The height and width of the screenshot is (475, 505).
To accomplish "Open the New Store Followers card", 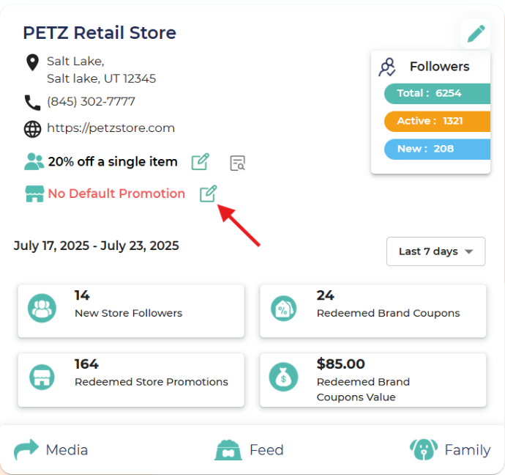I will 131,311.
